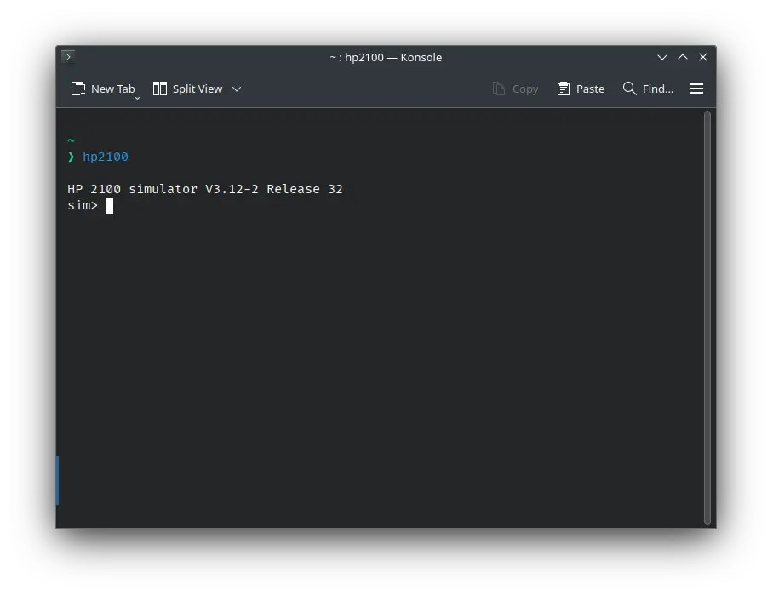Click the terminal icon in title bar

[68, 57]
